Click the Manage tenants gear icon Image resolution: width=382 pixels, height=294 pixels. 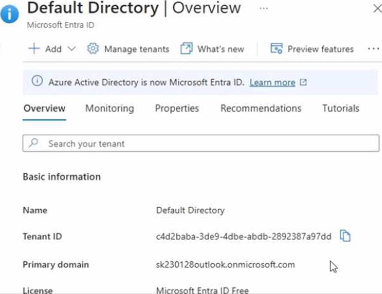click(x=93, y=49)
